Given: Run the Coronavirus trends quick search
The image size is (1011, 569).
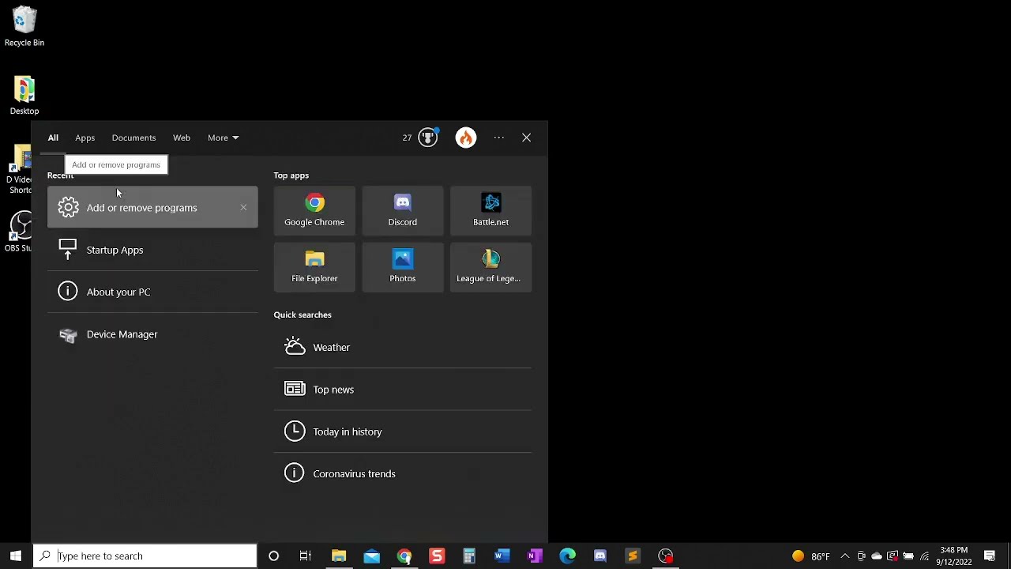Looking at the screenshot, I should 403,473.
